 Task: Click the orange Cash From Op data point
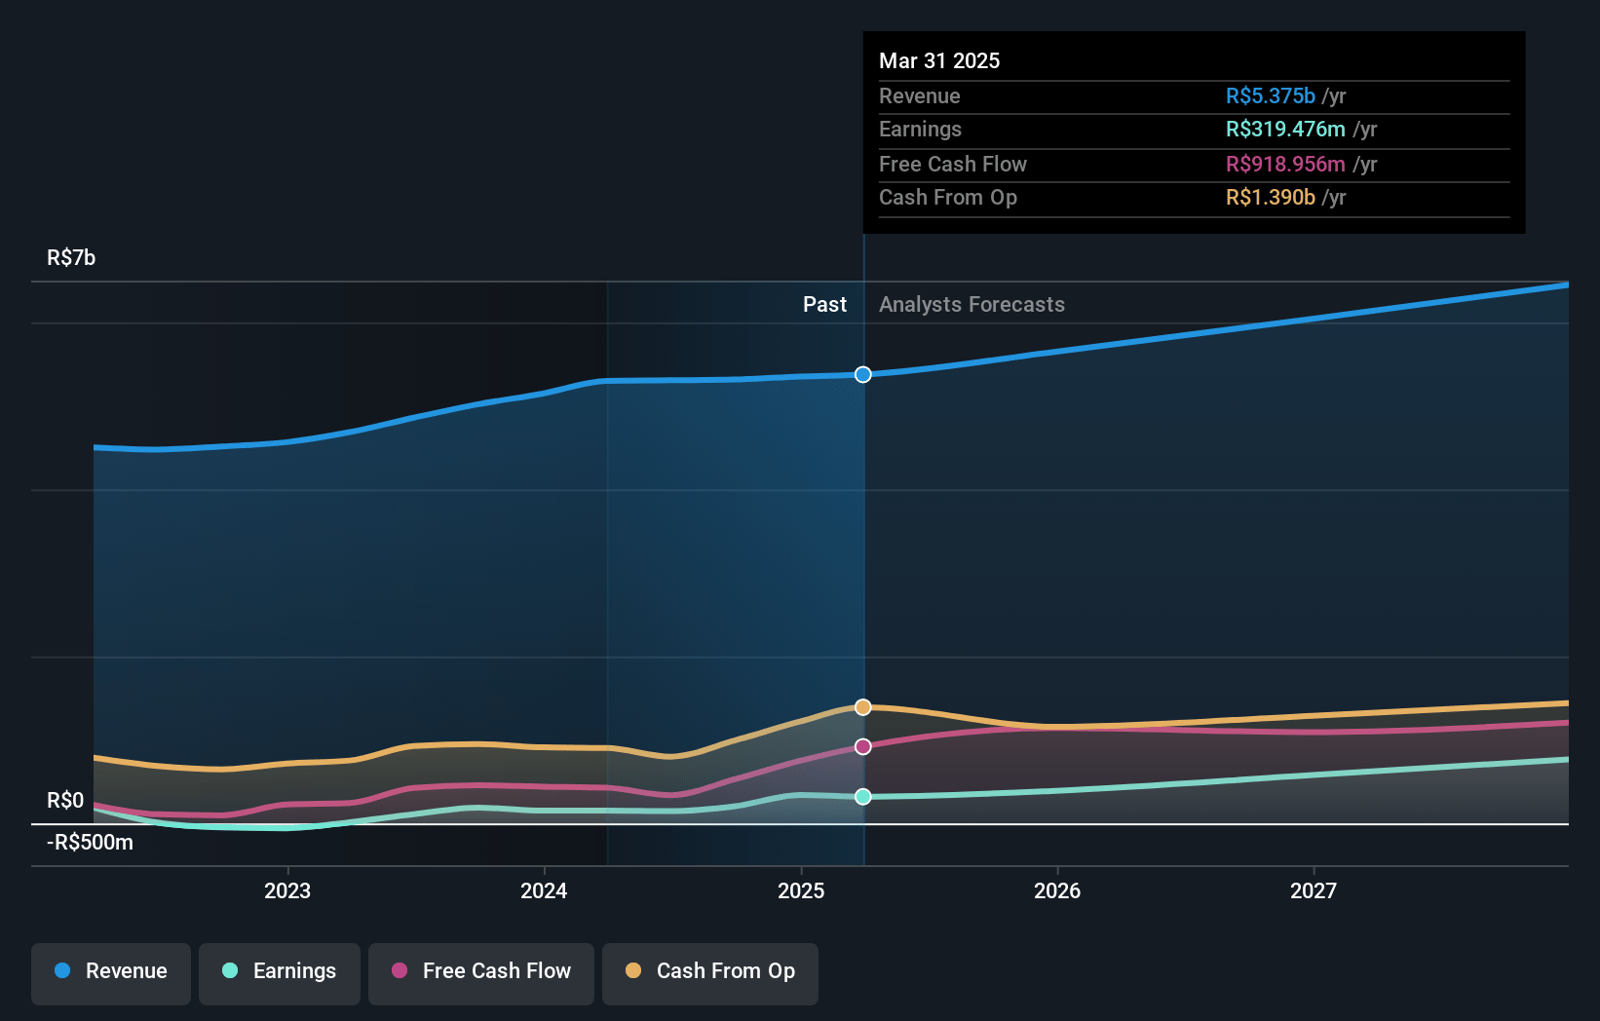(863, 706)
